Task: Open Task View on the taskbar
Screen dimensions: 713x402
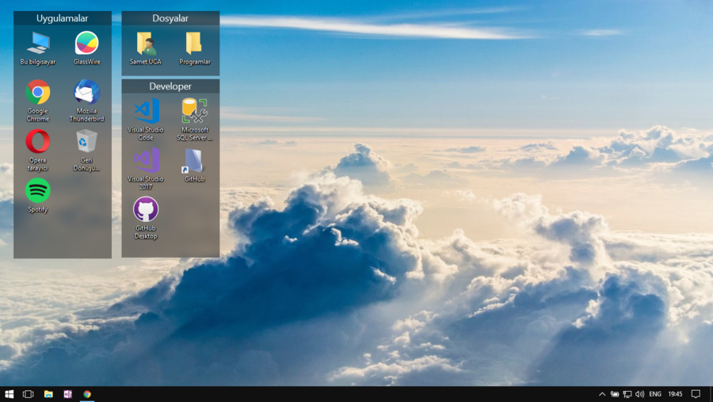Action: tap(29, 394)
